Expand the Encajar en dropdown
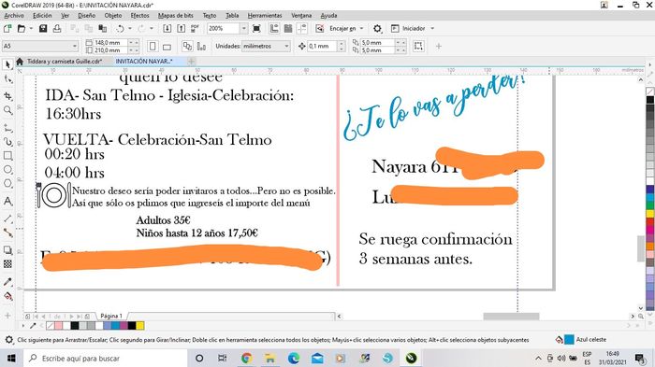The height and width of the screenshot is (367, 655). 362,28
